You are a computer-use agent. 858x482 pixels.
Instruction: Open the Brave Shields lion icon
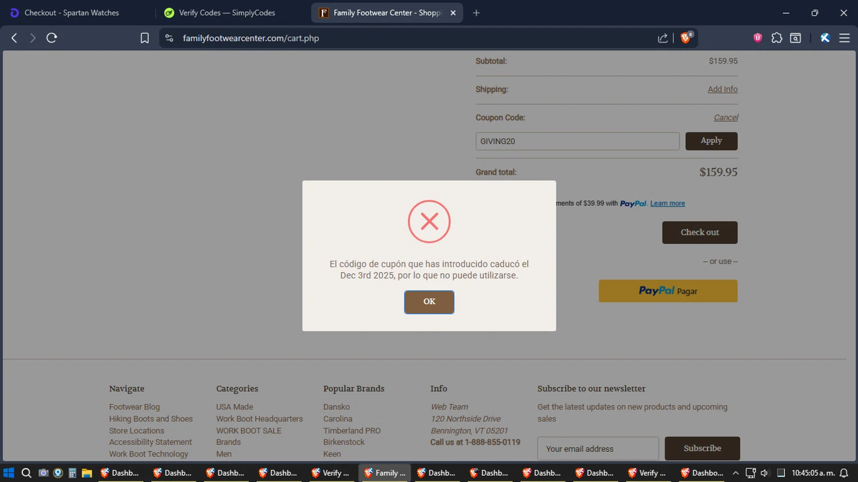[x=686, y=38]
